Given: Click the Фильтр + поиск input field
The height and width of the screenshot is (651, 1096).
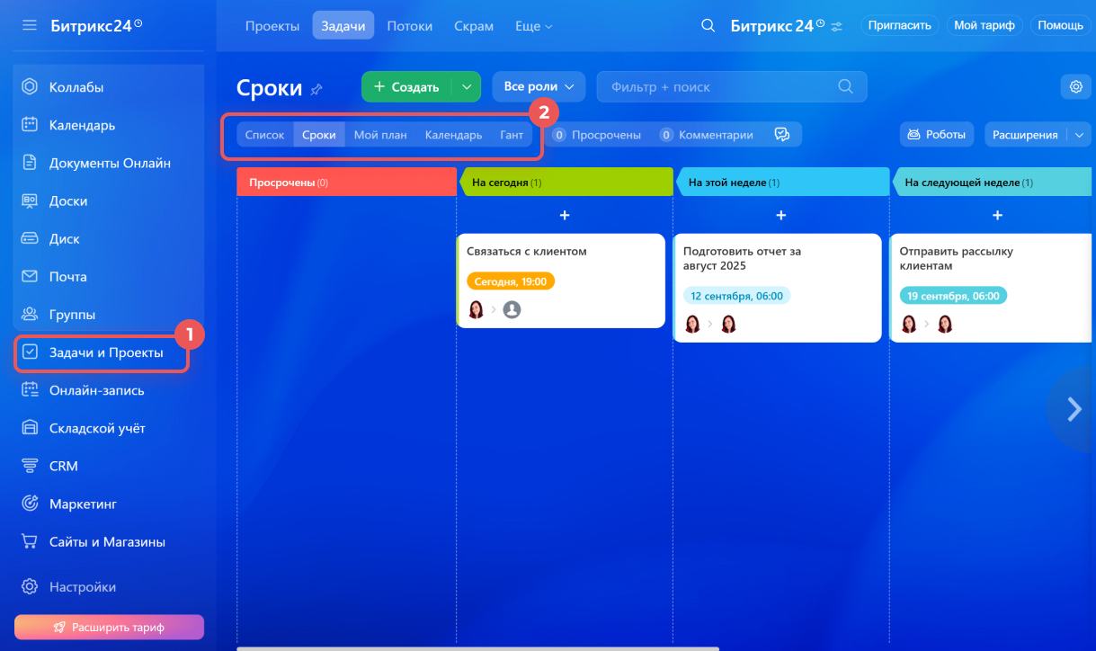Looking at the screenshot, I should click(719, 87).
